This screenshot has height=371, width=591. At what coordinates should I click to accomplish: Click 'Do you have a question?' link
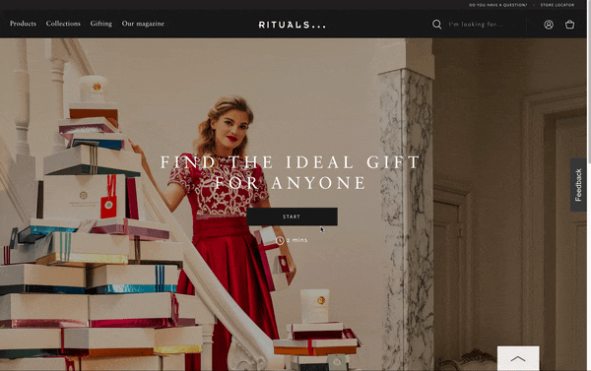pos(497,5)
